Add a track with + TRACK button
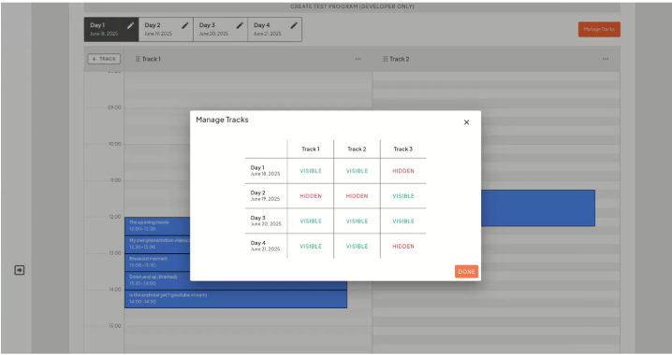672x355 pixels. coord(104,59)
